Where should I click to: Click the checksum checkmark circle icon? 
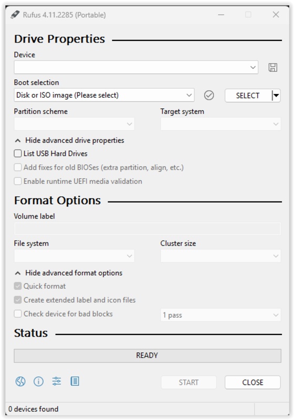pos(209,95)
